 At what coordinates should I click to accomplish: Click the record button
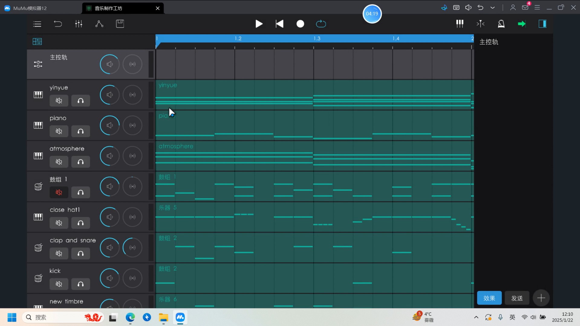tap(300, 24)
